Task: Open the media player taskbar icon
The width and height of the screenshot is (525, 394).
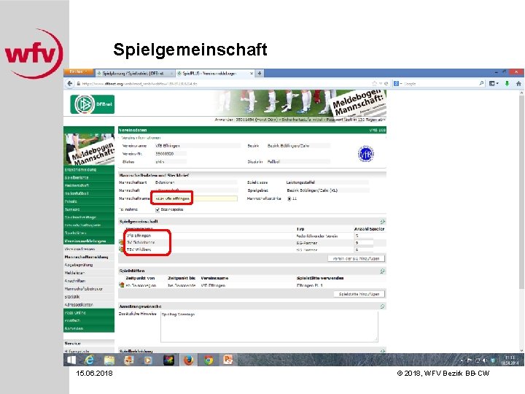Action: click(148, 360)
